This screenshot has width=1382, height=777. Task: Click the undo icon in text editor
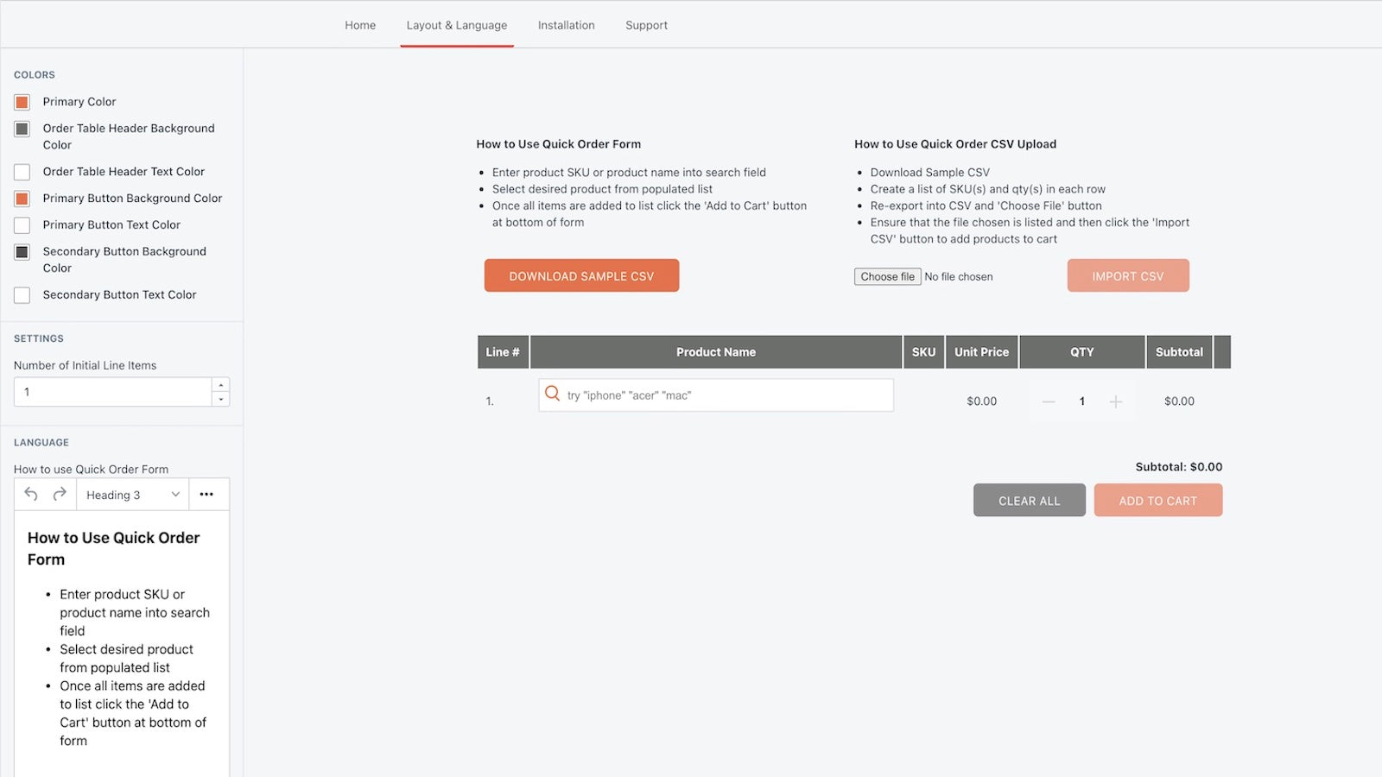tap(31, 494)
